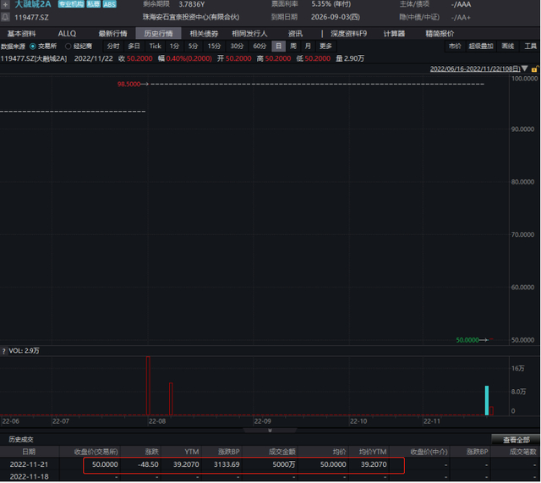Click the bell alert icon beside 119477.SZ

pos(5,17)
